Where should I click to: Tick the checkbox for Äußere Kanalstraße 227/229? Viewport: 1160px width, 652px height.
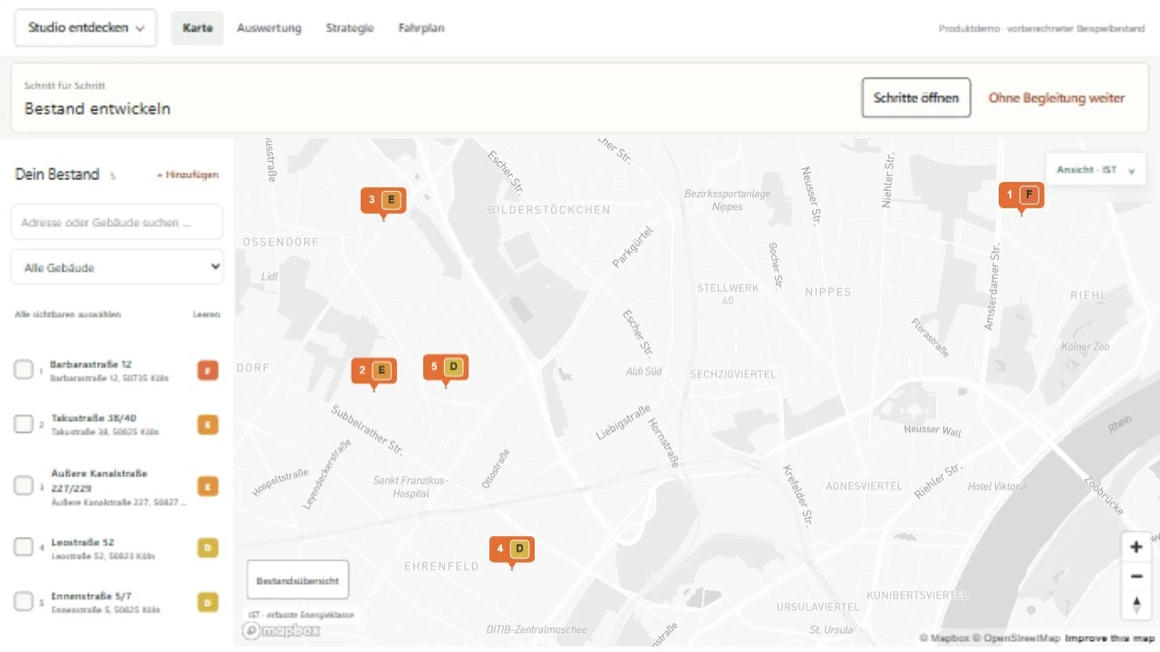pyautogui.click(x=24, y=486)
